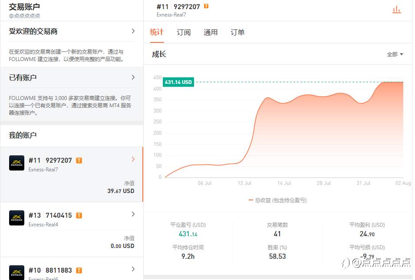The image size is (415, 280).
Task: Open the bar chart icon at top right
Action: [x=396, y=10]
